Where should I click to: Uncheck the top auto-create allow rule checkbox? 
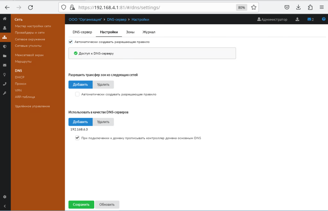[x=71, y=42]
